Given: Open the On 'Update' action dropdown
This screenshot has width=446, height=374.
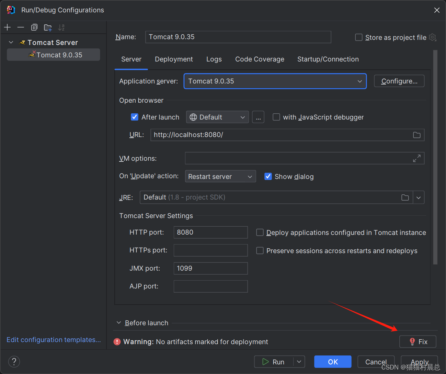Looking at the screenshot, I should coord(220,177).
